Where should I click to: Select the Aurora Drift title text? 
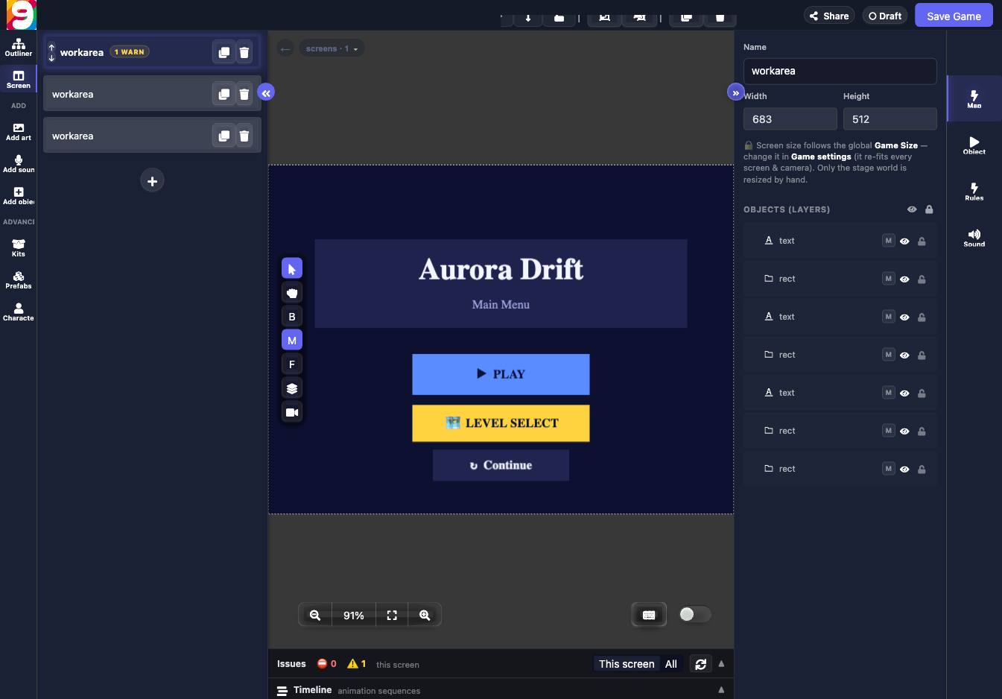tap(501, 269)
